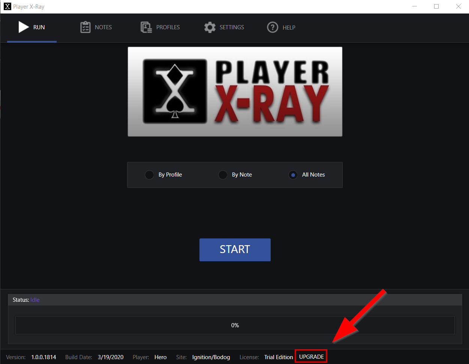The image size is (469, 364).
Task: Select the All Notes radio button
Action: coord(293,175)
